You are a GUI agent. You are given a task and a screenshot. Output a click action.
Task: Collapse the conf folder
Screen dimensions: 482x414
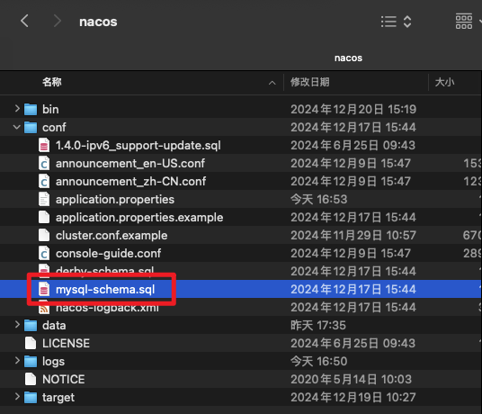tap(17, 127)
